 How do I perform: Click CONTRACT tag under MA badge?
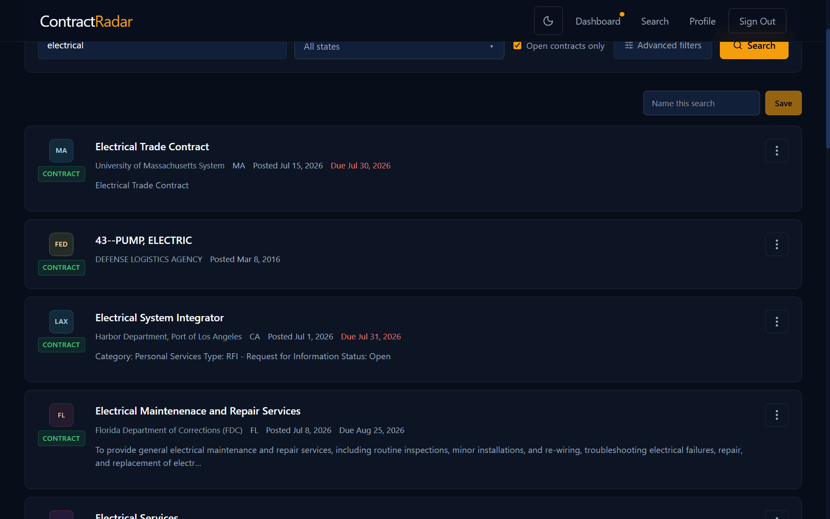[x=61, y=174]
